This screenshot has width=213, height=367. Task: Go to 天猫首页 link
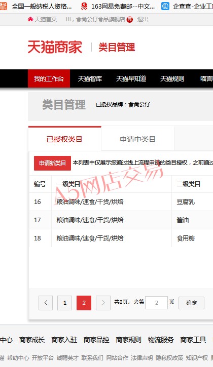click(x=46, y=19)
